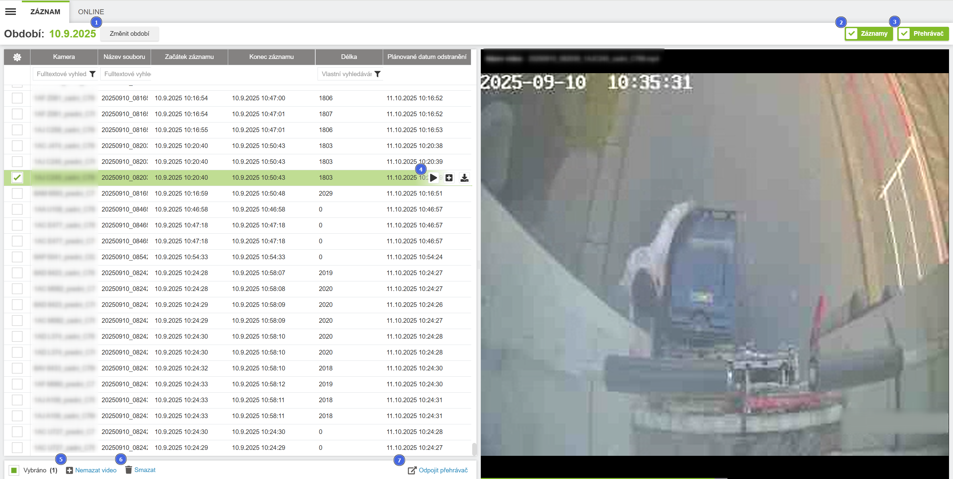Download the highlighted recording
Viewport: 953px width, 479px height.
(464, 178)
